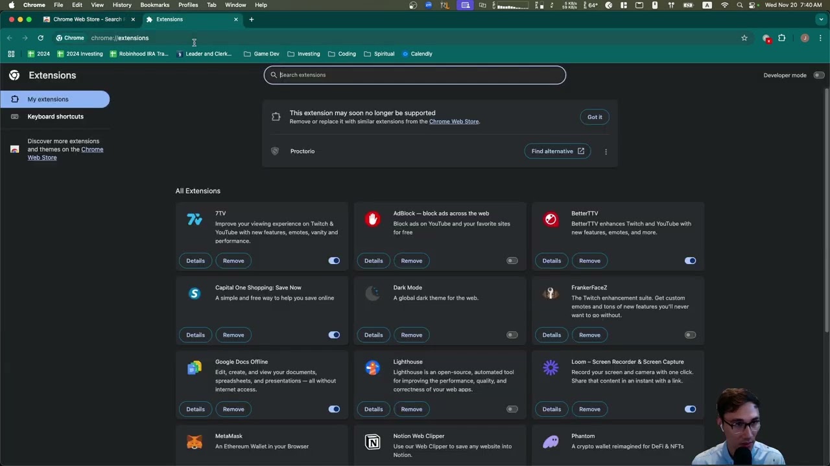The image size is (830, 466).
Task: Open Details for Lighthouse
Action: pyautogui.click(x=373, y=409)
